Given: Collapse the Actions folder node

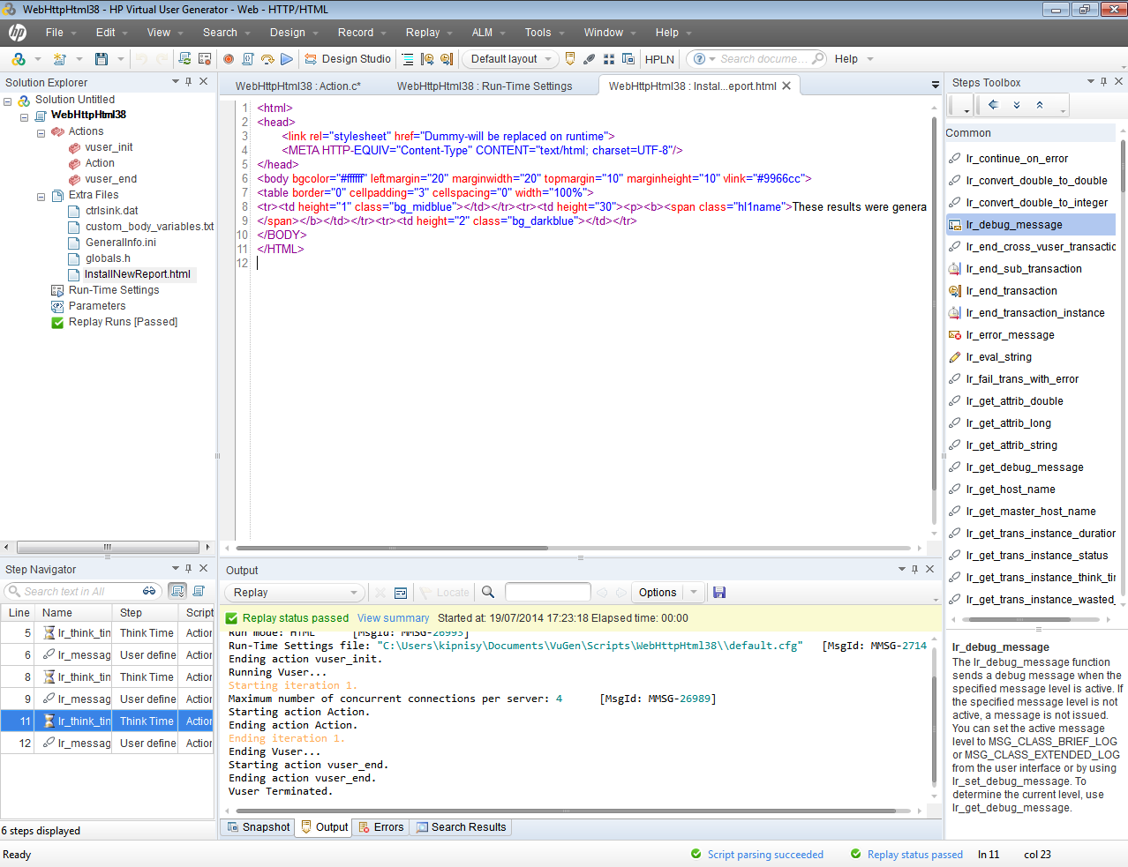Looking at the screenshot, I should [41, 133].
